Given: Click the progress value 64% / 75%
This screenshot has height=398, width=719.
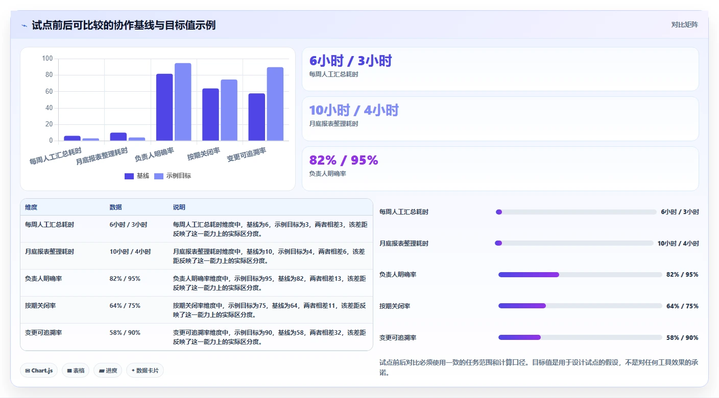Looking at the screenshot, I should click(x=682, y=306).
